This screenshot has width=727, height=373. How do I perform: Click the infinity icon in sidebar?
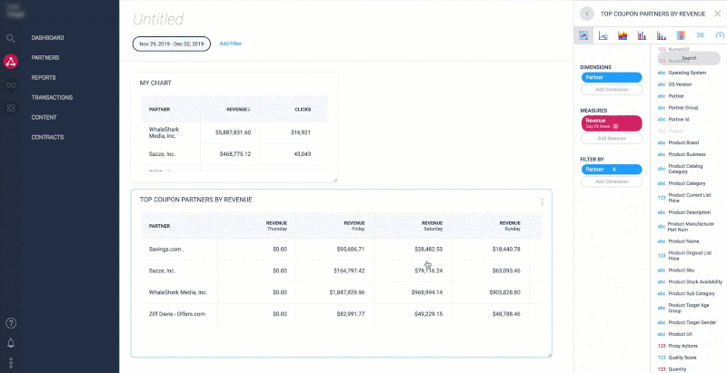11,84
